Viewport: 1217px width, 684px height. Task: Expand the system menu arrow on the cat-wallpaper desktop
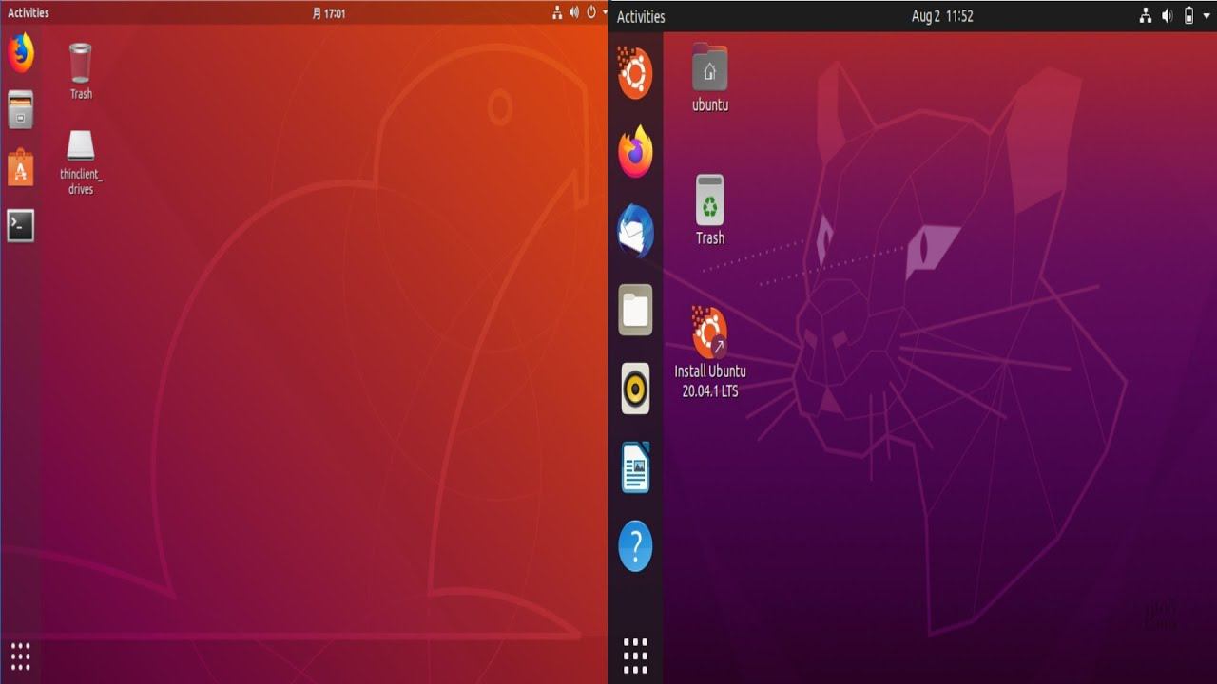[x=1207, y=16]
